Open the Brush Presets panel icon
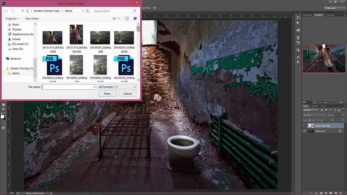347x195 pixels. 298,43
